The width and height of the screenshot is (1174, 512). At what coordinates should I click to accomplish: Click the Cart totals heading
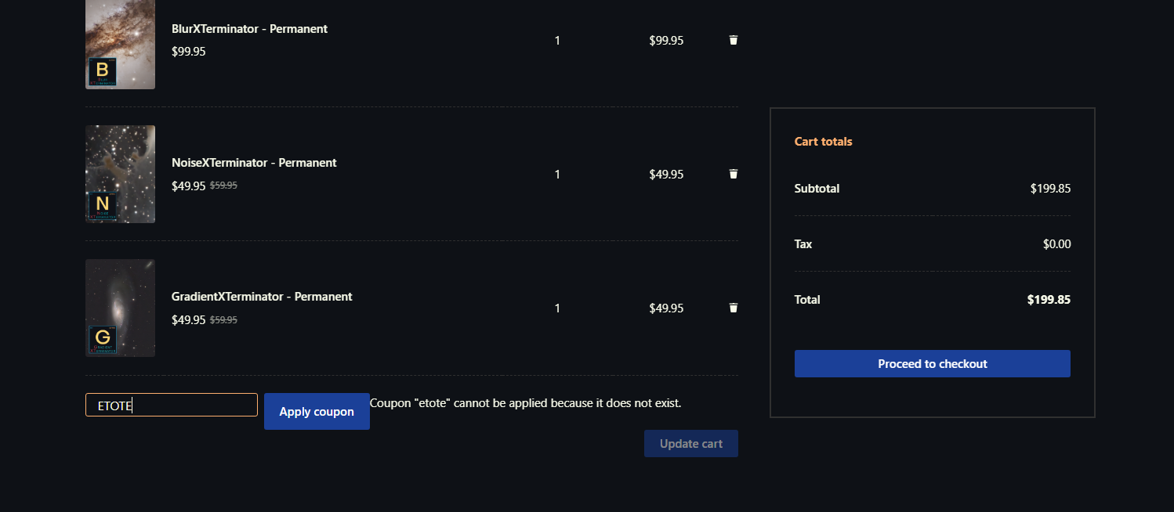823,142
